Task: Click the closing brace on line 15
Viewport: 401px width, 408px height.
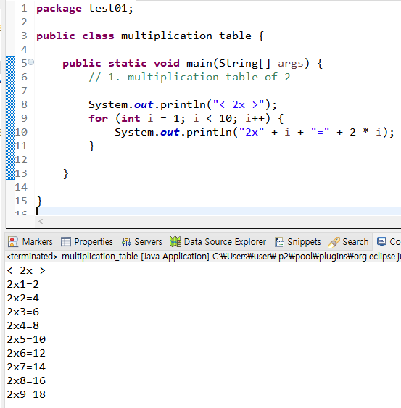Action: pos(39,201)
